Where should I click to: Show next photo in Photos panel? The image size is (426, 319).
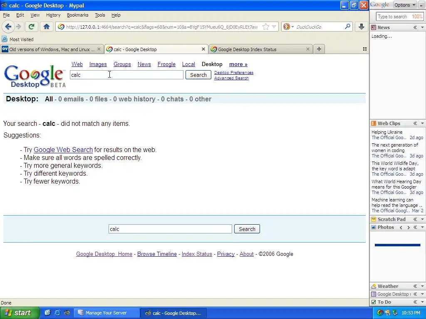408,227
